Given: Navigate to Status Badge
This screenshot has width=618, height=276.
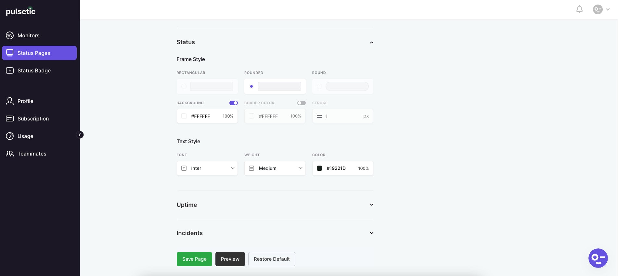Looking at the screenshot, I should point(34,70).
